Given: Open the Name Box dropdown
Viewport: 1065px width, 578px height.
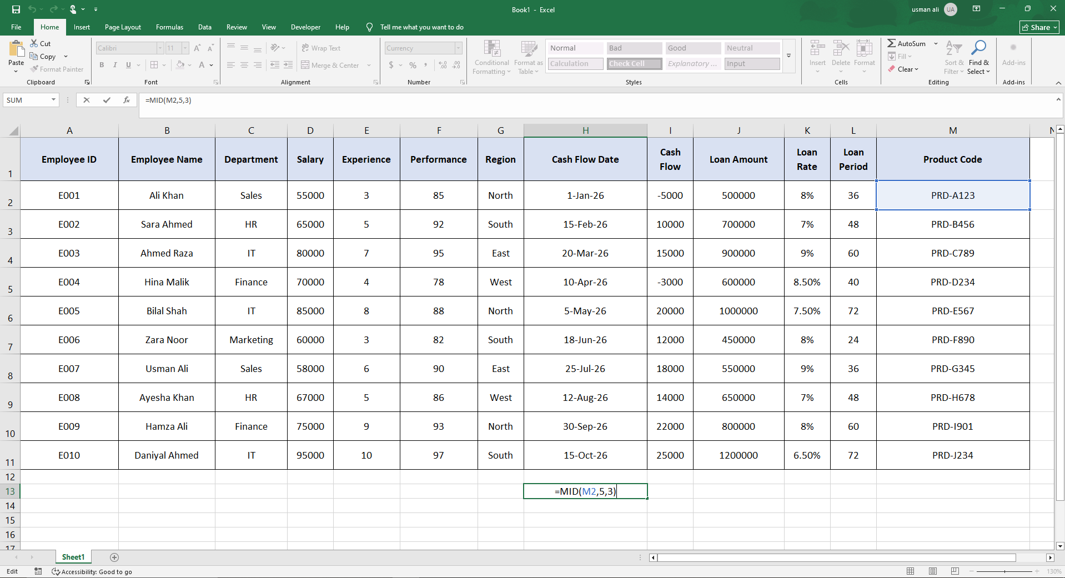Looking at the screenshot, I should (x=53, y=100).
